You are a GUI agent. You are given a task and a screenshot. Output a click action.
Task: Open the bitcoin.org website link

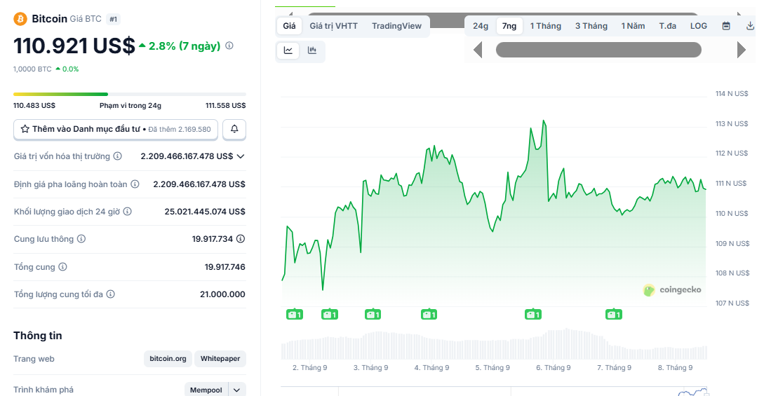point(168,359)
